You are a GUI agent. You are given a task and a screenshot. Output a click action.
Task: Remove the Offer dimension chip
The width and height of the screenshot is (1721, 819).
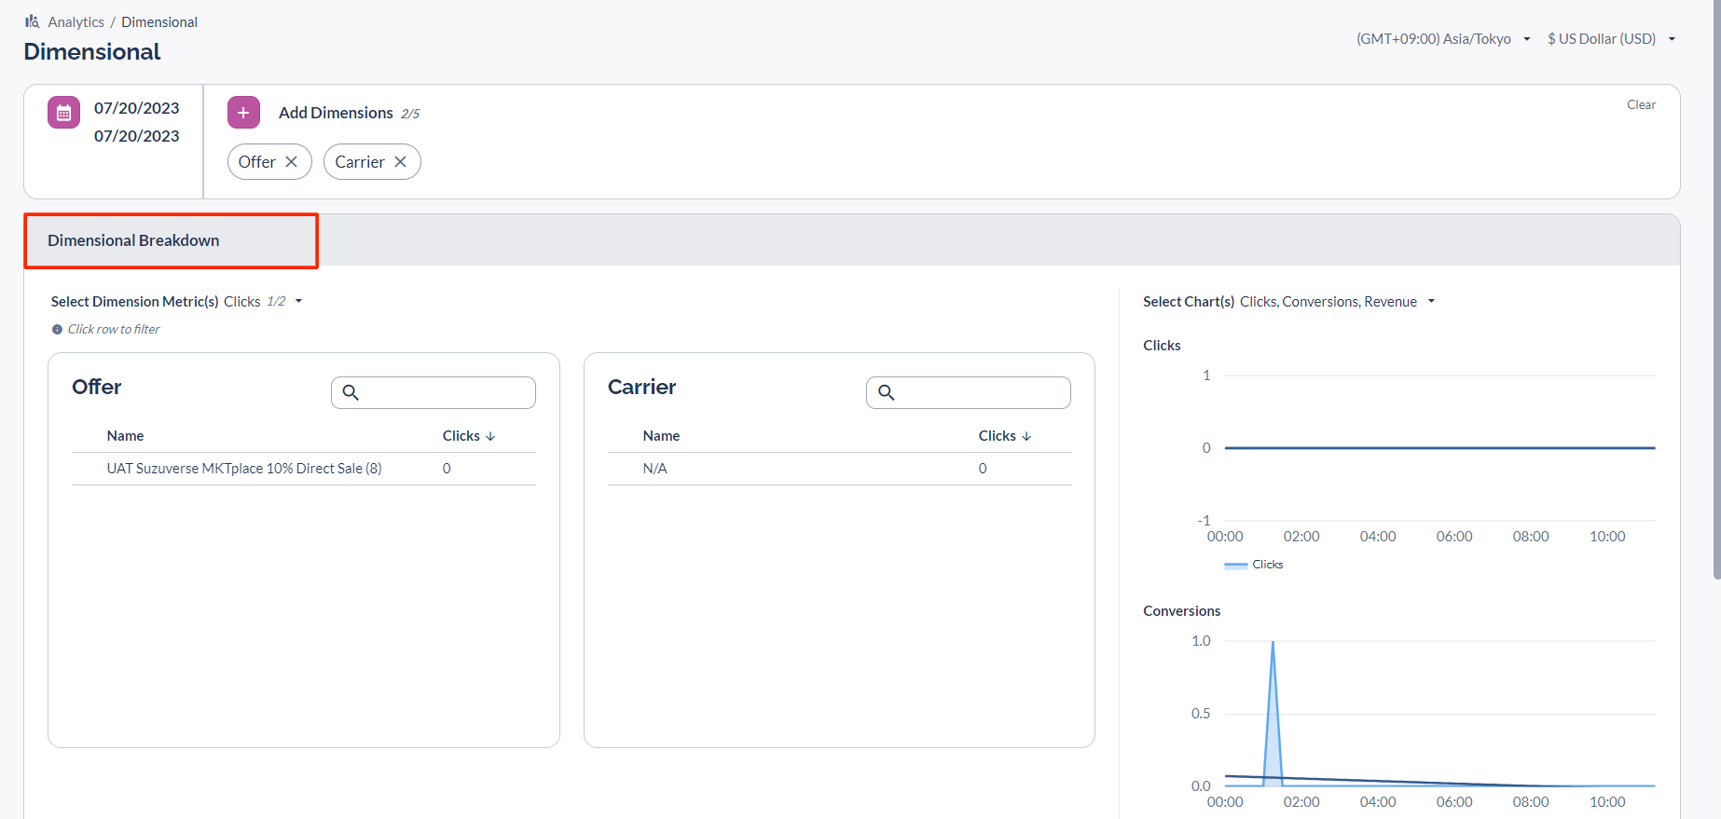click(x=292, y=162)
